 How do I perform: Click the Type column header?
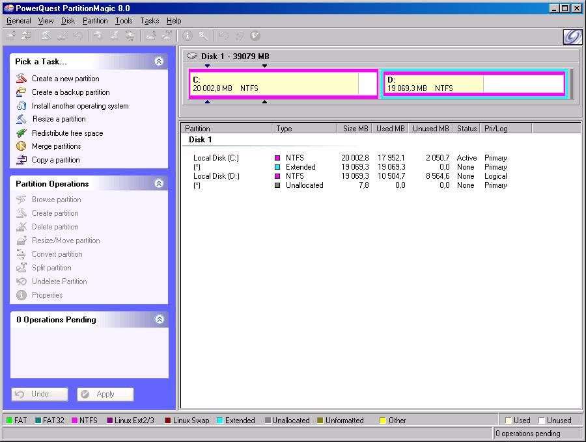[304, 128]
